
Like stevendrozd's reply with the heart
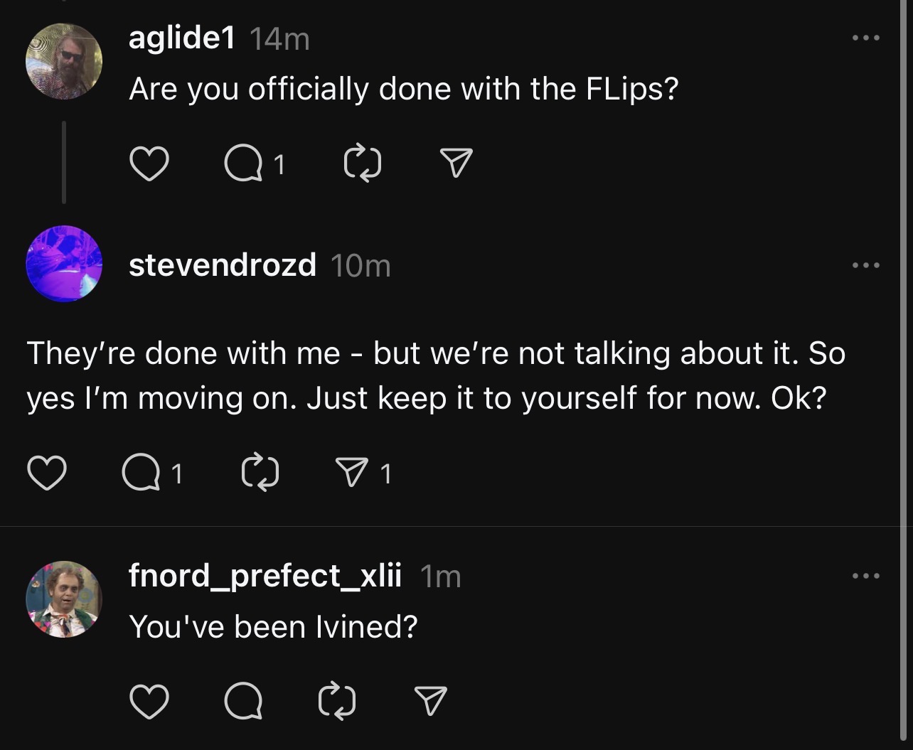[47, 473]
